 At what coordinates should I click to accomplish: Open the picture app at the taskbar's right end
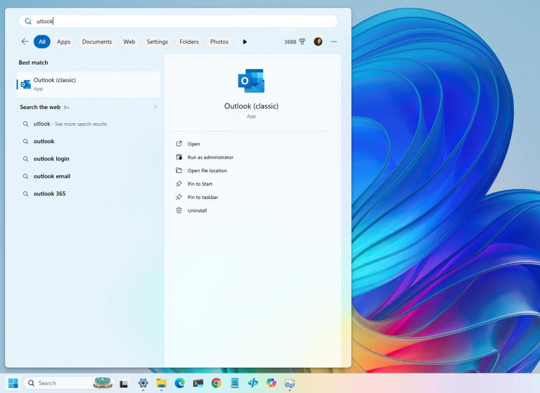pyautogui.click(x=290, y=383)
